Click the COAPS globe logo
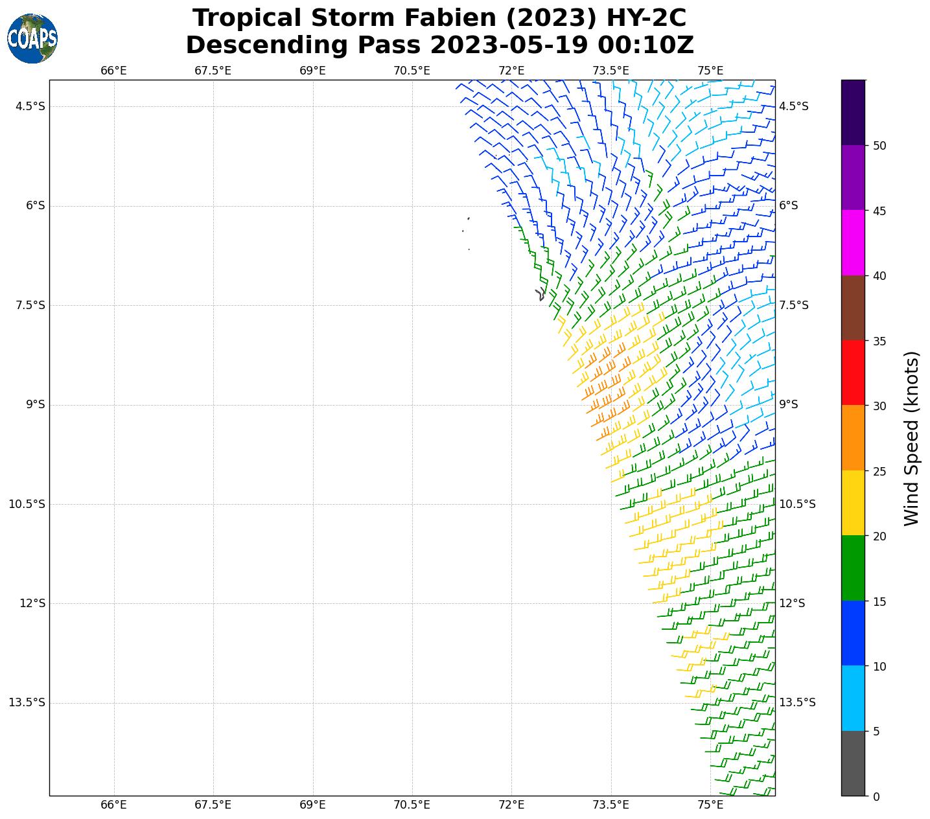Screen dimensions: 930x819 [x=32, y=39]
